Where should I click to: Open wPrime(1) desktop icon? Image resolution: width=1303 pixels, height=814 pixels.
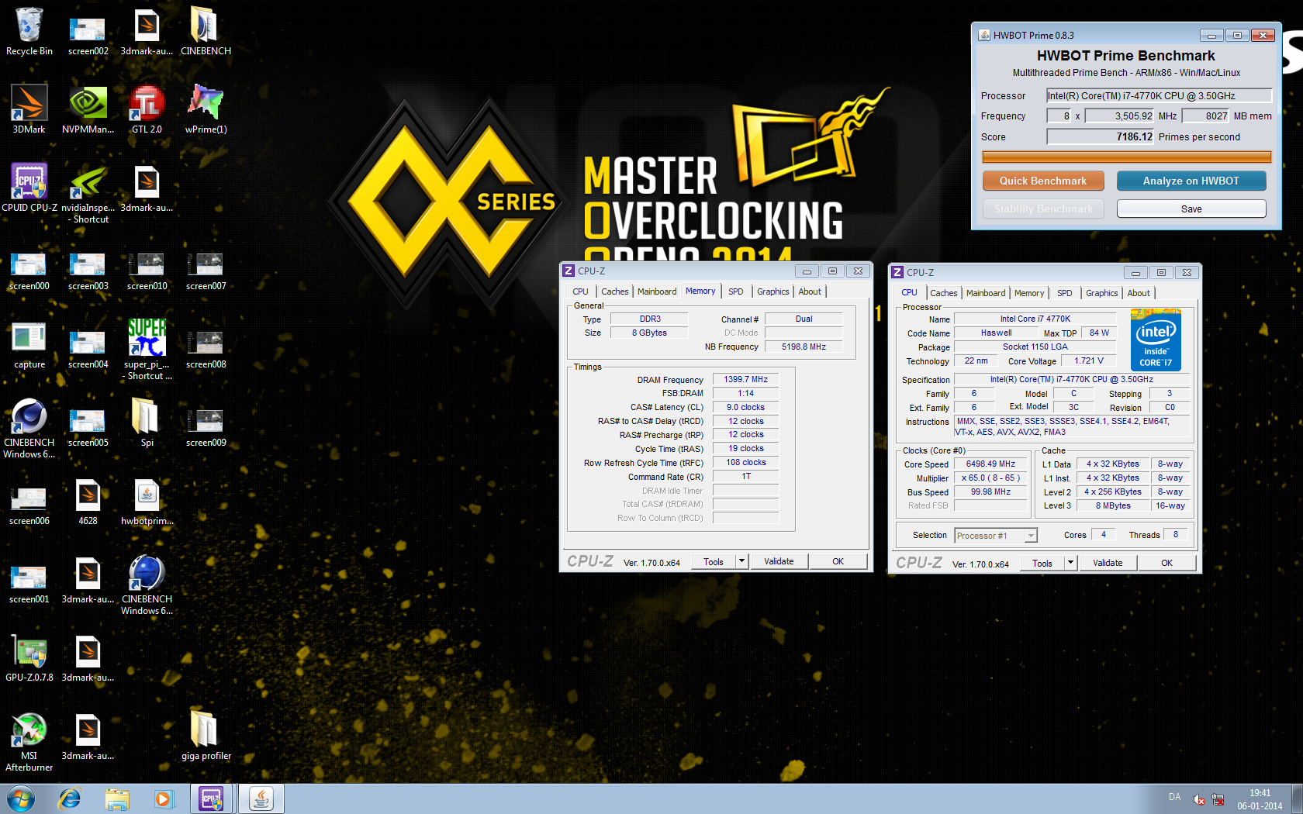[206, 109]
